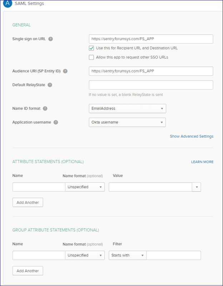Focus the group attribute filter value field
223x286 pixels.
coord(174,255)
